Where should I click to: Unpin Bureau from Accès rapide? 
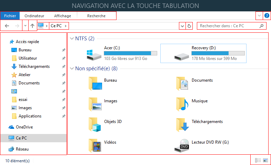point(63,50)
